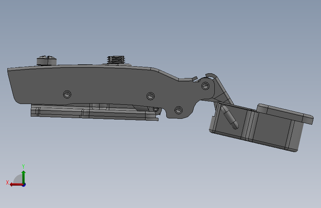This screenshot has height=208, width=321.
Task: Click the red "X" axis label
Action: click(7, 182)
